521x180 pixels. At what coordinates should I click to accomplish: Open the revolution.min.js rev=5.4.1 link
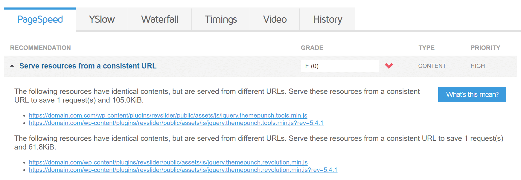pyautogui.click(x=183, y=170)
